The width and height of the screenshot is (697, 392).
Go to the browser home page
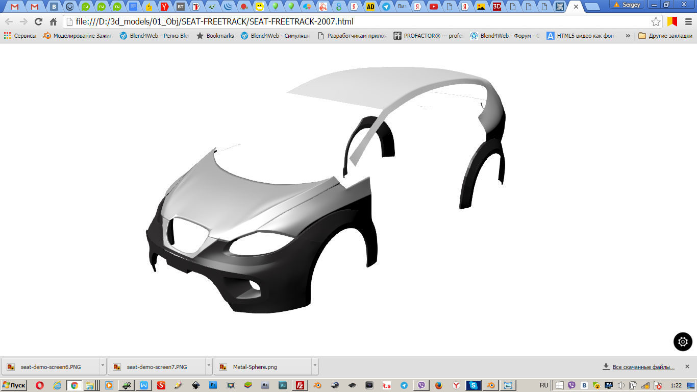tap(53, 22)
